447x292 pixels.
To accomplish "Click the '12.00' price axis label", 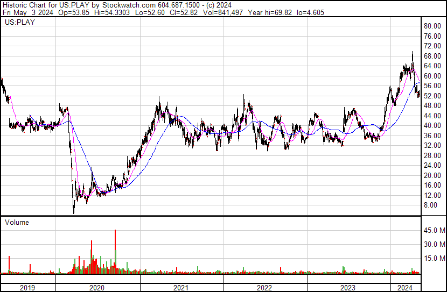I will coord(432,196).
